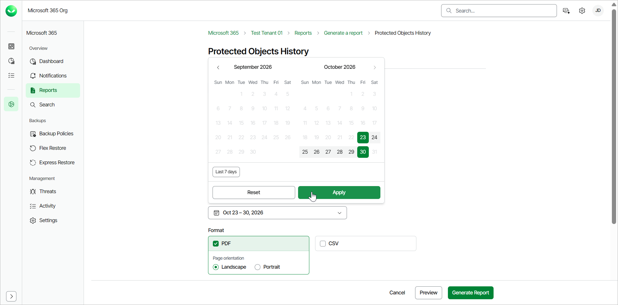Viewport: 618px width, 305px height.
Task: Click the Flex Restore icon
Action: tap(33, 148)
